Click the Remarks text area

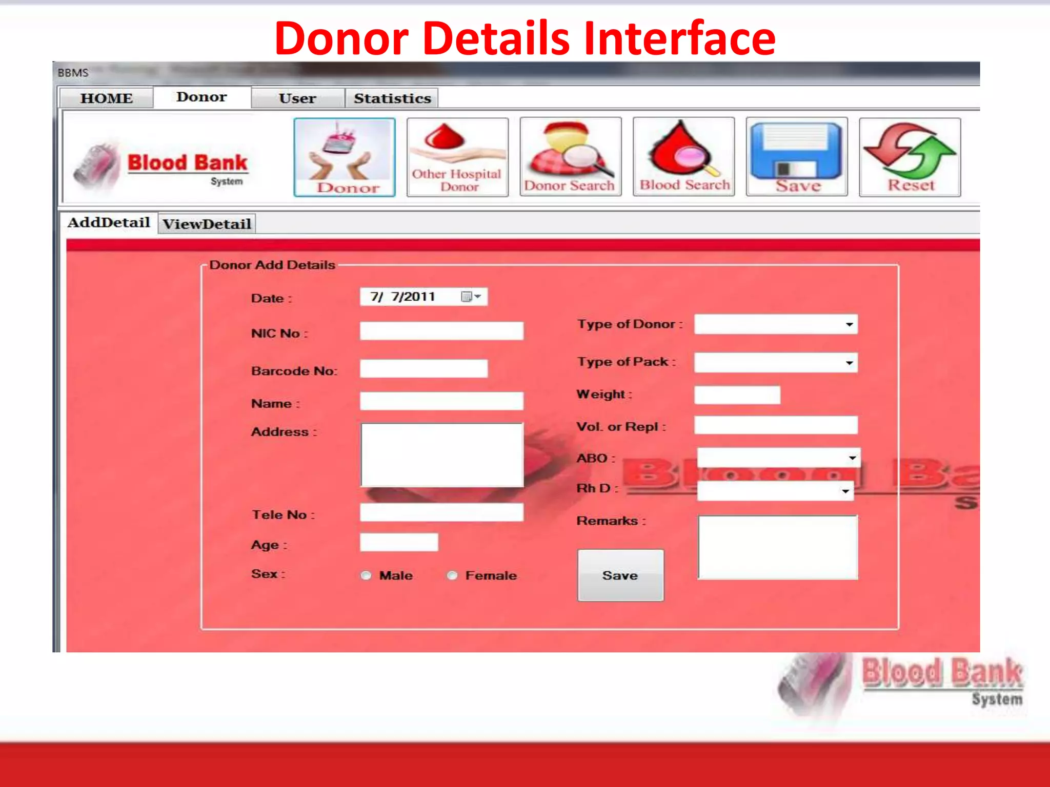pyautogui.click(x=778, y=547)
